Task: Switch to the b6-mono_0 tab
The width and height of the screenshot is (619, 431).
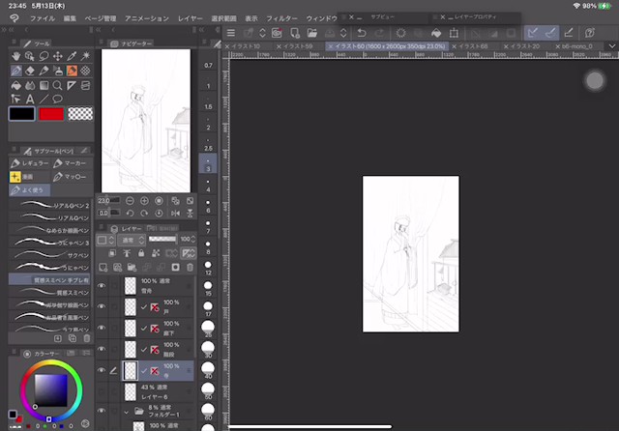Action: pos(576,46)
